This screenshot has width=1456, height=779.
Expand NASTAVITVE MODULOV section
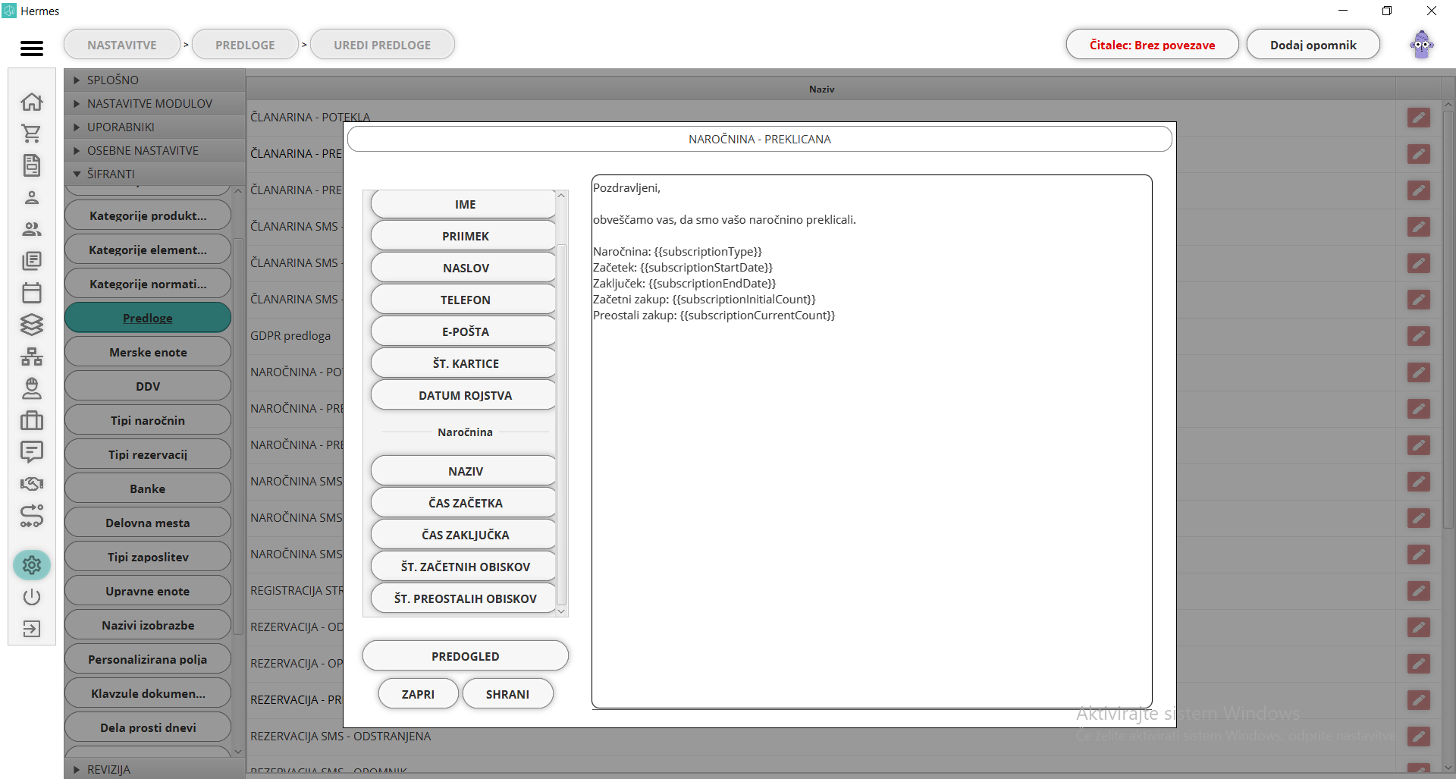tap(155, 103)
